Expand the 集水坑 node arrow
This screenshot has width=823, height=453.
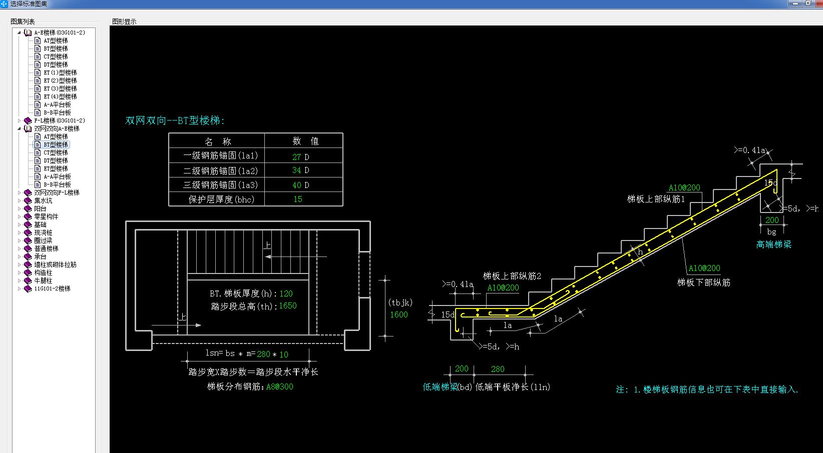coord(20,200)
